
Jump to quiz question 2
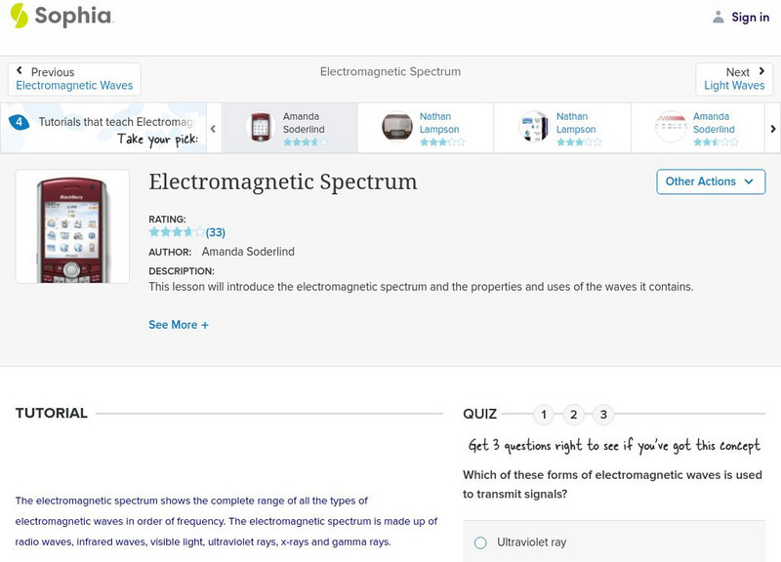click(574, 415)
